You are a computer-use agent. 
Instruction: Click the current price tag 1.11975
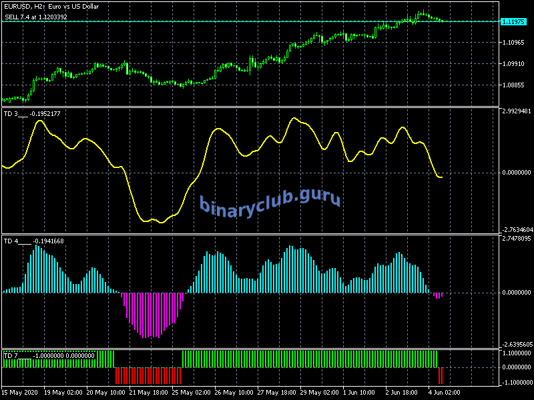tap(515, 21)
